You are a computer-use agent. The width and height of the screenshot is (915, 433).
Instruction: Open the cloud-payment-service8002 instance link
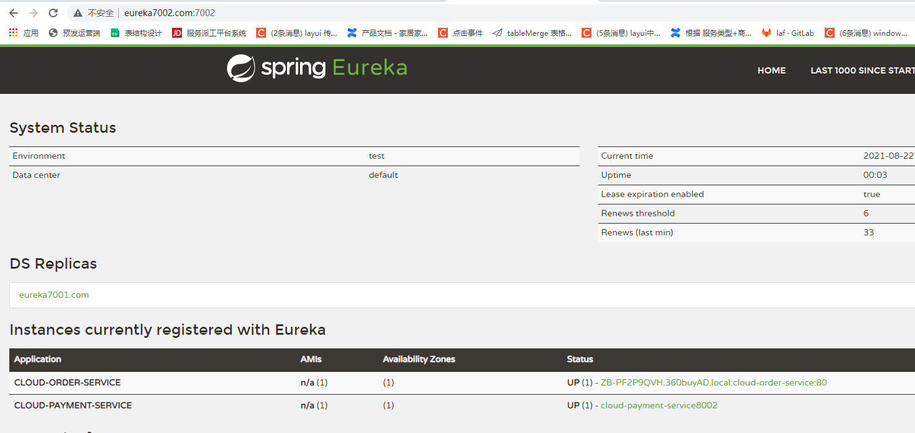[x=659, y=406]
